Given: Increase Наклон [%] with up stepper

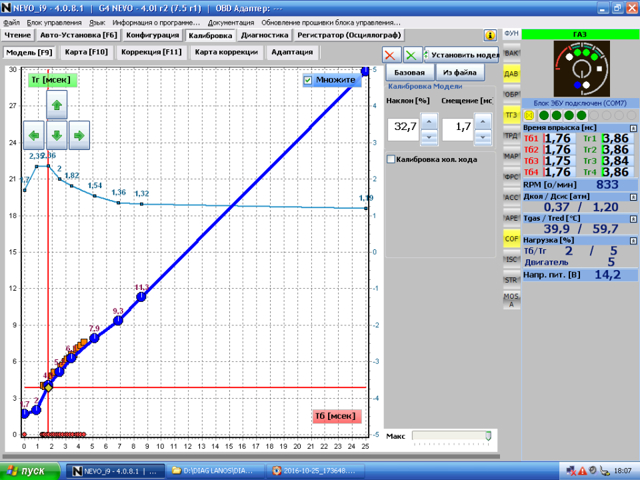Looking at the screenshot, I should 430,121.
